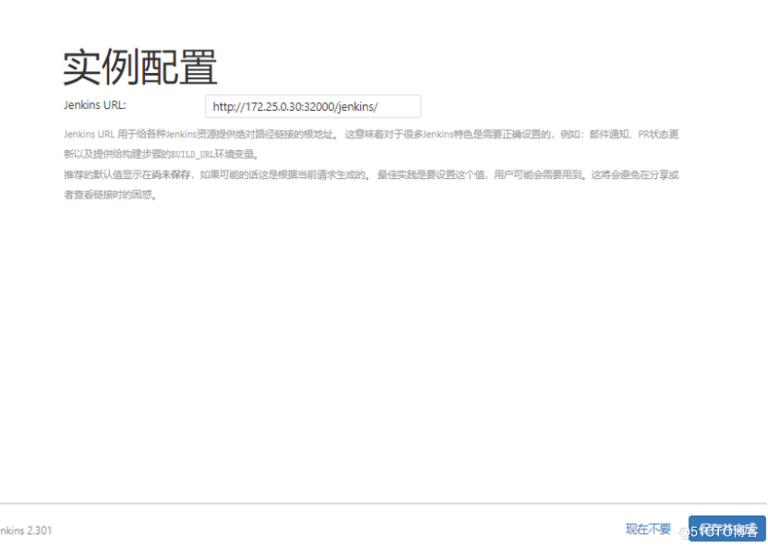The height and width of the screenshot is (548, 768).
Task: Click the bold 尚未保存 text
Action: pyautogui.click(x=171, y=175)
